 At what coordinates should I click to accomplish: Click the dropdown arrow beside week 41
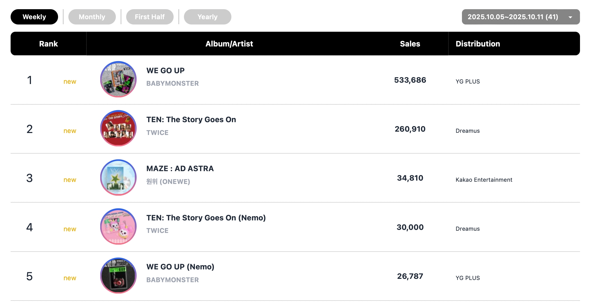tap(570, 17)
